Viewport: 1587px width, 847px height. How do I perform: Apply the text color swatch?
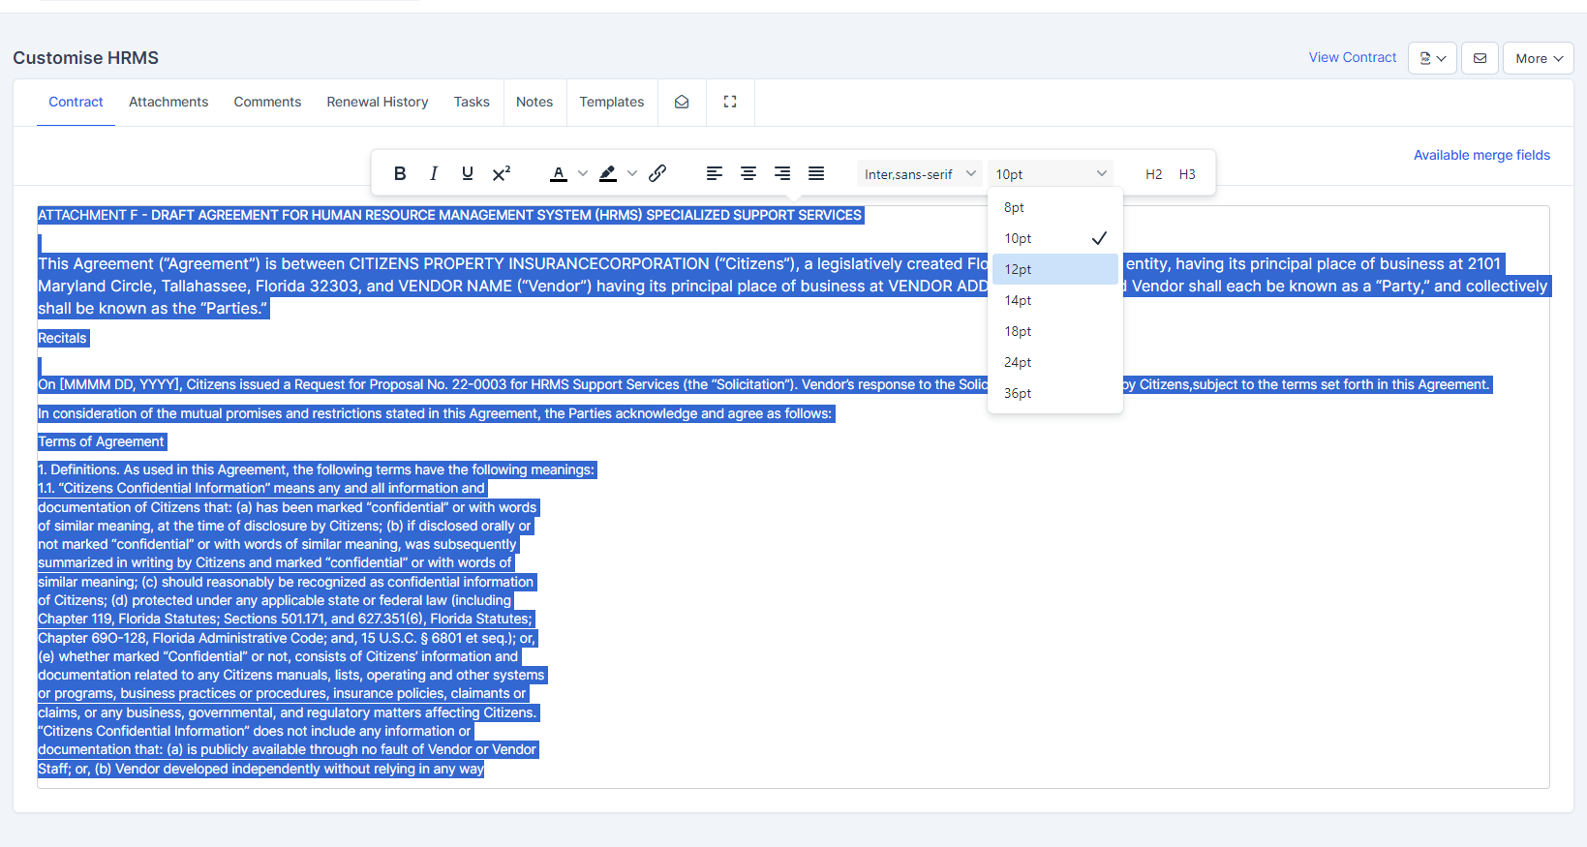[x=559, y=173]
